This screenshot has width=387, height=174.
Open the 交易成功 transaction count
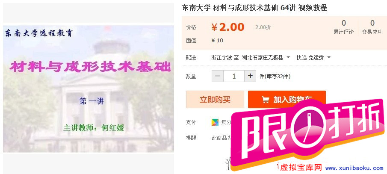tap(372, 27)
